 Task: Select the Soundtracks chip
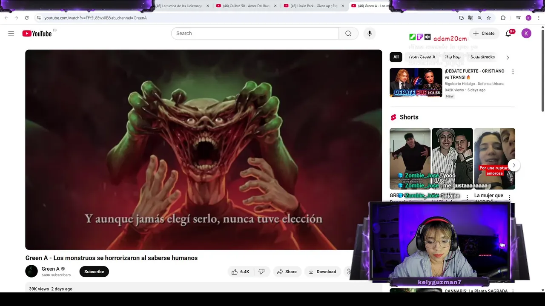coord(482,57)
